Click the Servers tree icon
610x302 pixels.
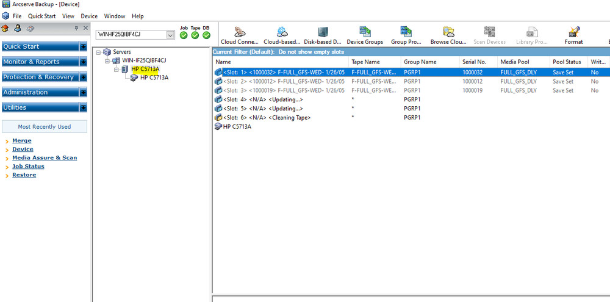tap(107, 52)
